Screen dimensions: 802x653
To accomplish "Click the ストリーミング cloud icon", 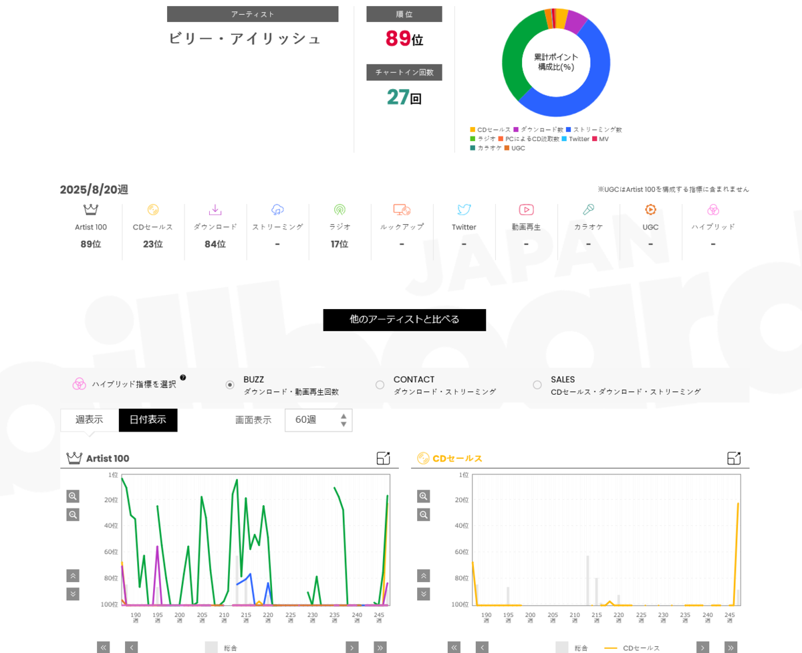I will pyautogui.click(x=277, y=209).
